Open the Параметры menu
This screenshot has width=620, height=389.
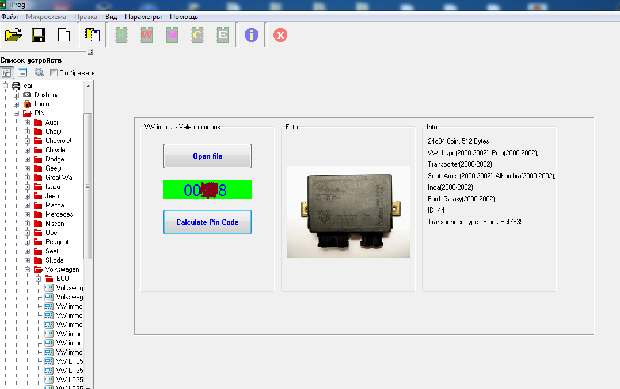point(143,17)
